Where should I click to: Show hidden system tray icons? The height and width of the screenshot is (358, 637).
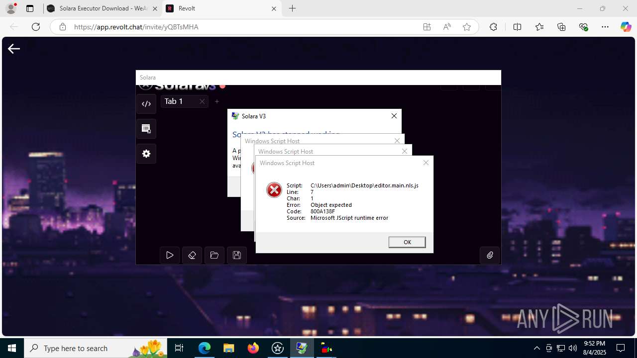pos(536,348)
